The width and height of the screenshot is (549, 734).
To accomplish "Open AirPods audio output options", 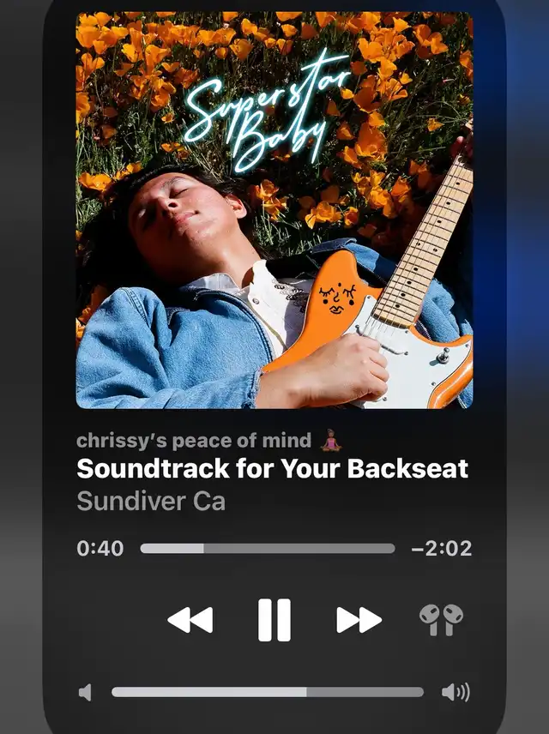I will pyautogui.click(x=441, y=620).
